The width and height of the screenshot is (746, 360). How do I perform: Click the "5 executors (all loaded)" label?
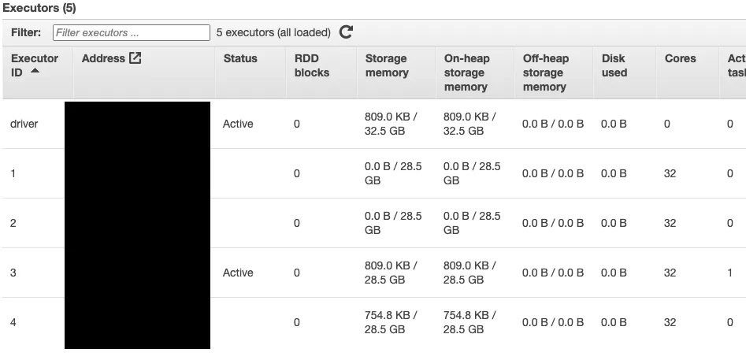[x=273, y=32]
